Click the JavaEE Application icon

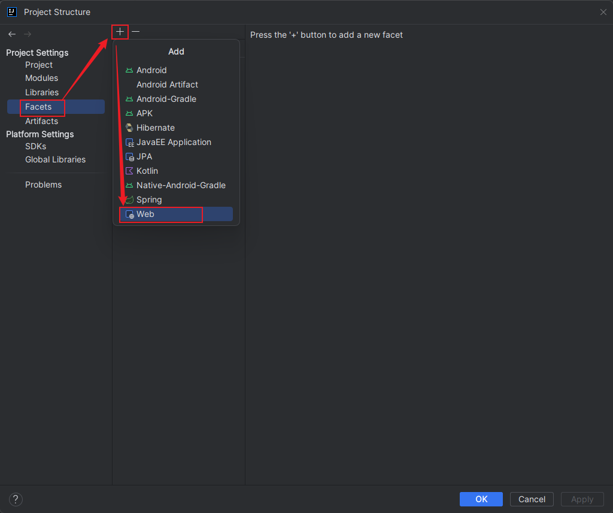click(129, 143)
